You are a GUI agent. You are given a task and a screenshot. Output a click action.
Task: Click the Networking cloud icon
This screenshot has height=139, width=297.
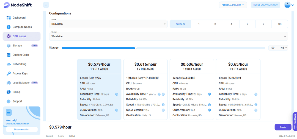pyautogui.click(x=9, y=64)
